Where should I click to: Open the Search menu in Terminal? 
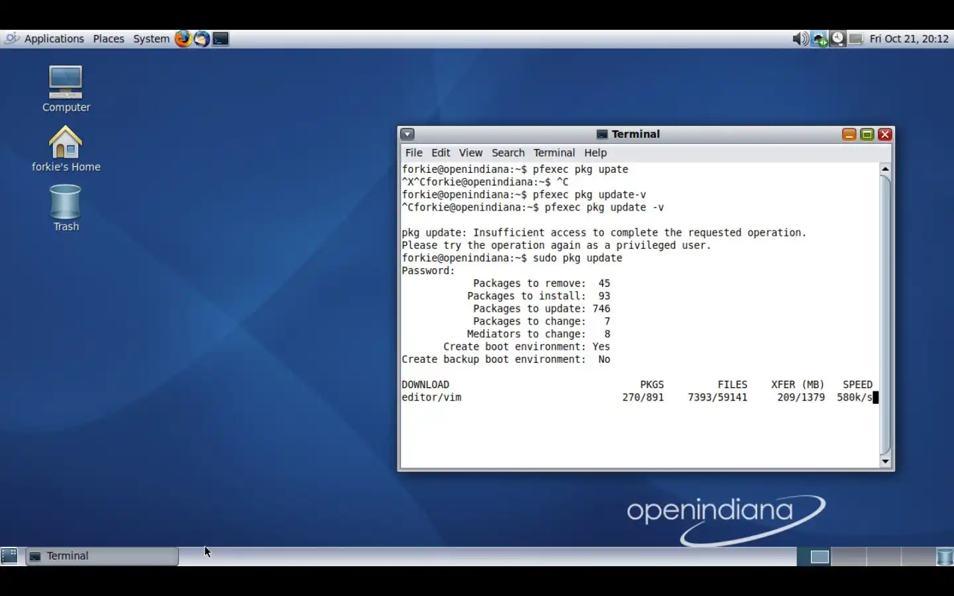508,153
